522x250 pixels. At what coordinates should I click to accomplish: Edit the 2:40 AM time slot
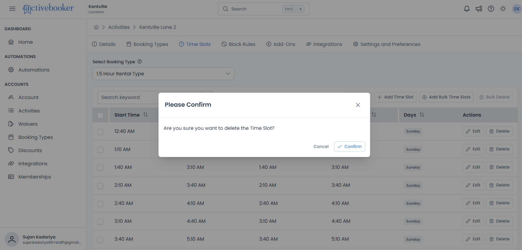coord(473,203)
